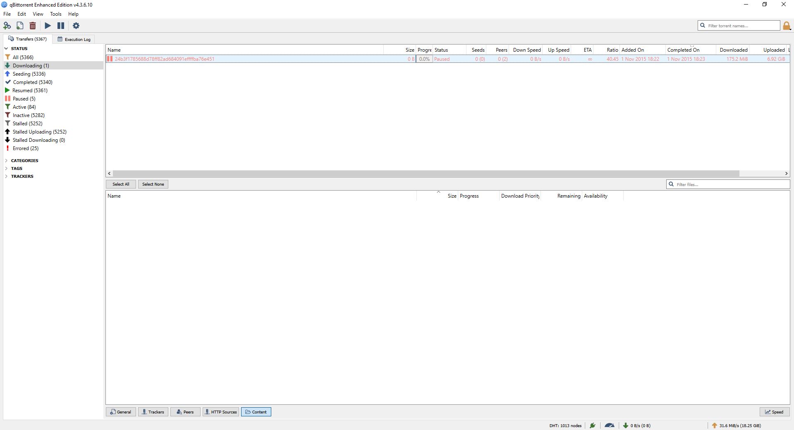Expand the CATEGORIES section
The image size is (794, 430).
(x=6, y=160)
